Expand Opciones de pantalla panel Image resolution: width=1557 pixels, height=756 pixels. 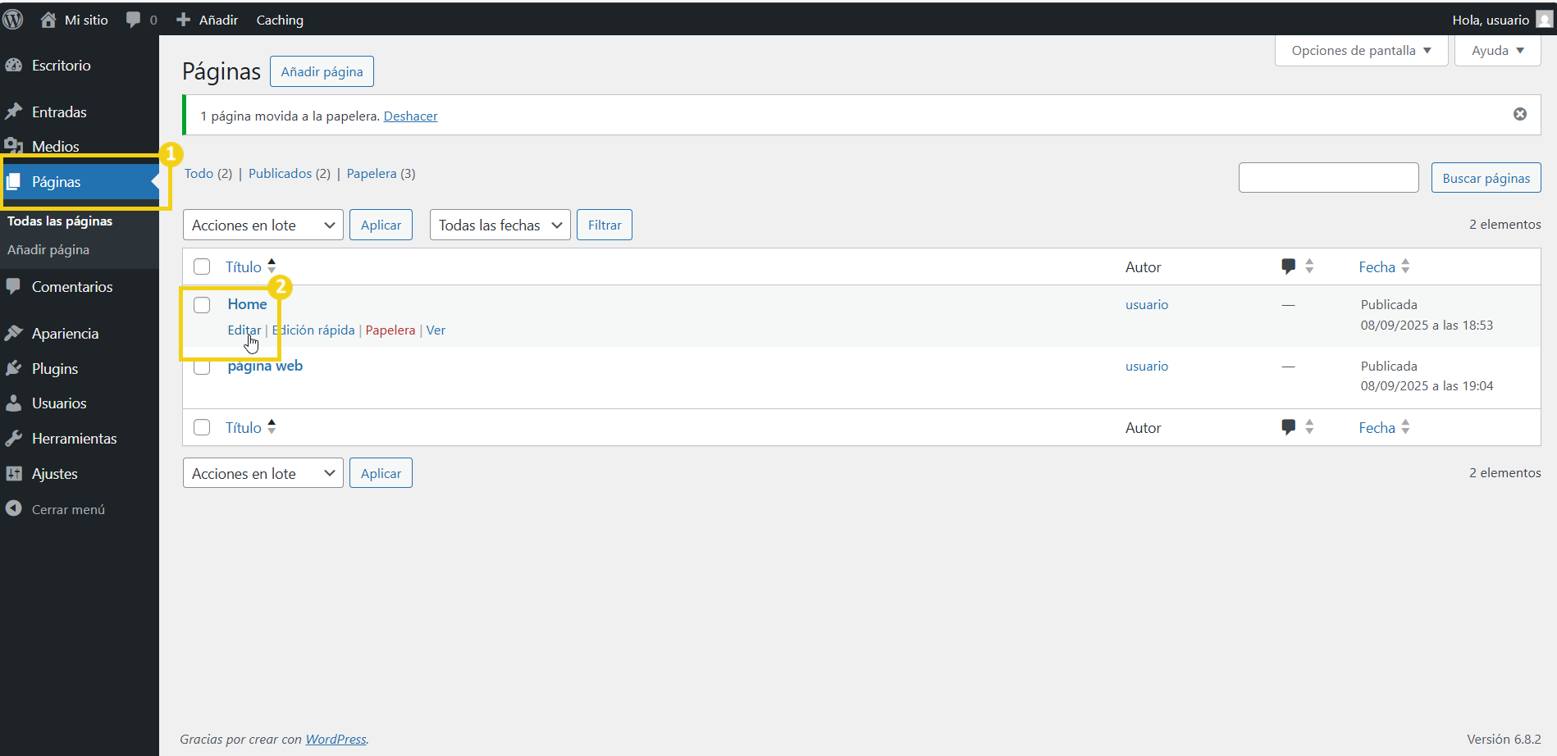click(x=1360, y=51)
